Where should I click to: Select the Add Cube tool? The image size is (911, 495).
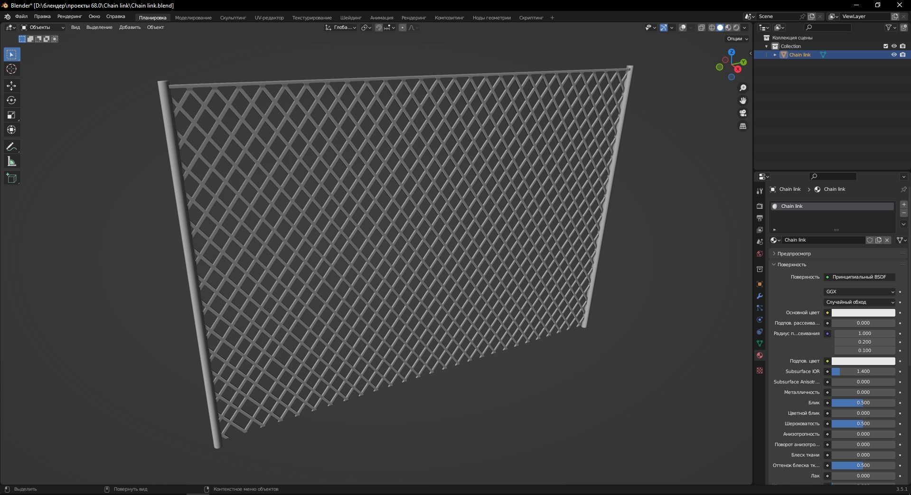12,178
